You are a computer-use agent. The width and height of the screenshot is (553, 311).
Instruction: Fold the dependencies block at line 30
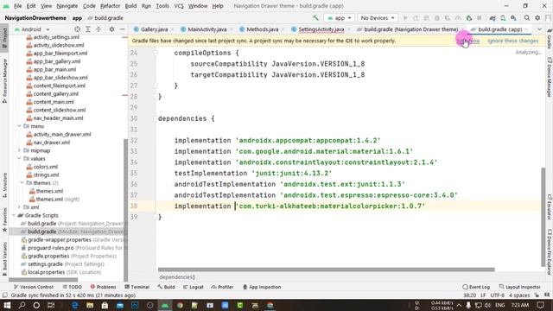(x=156, y=118)
